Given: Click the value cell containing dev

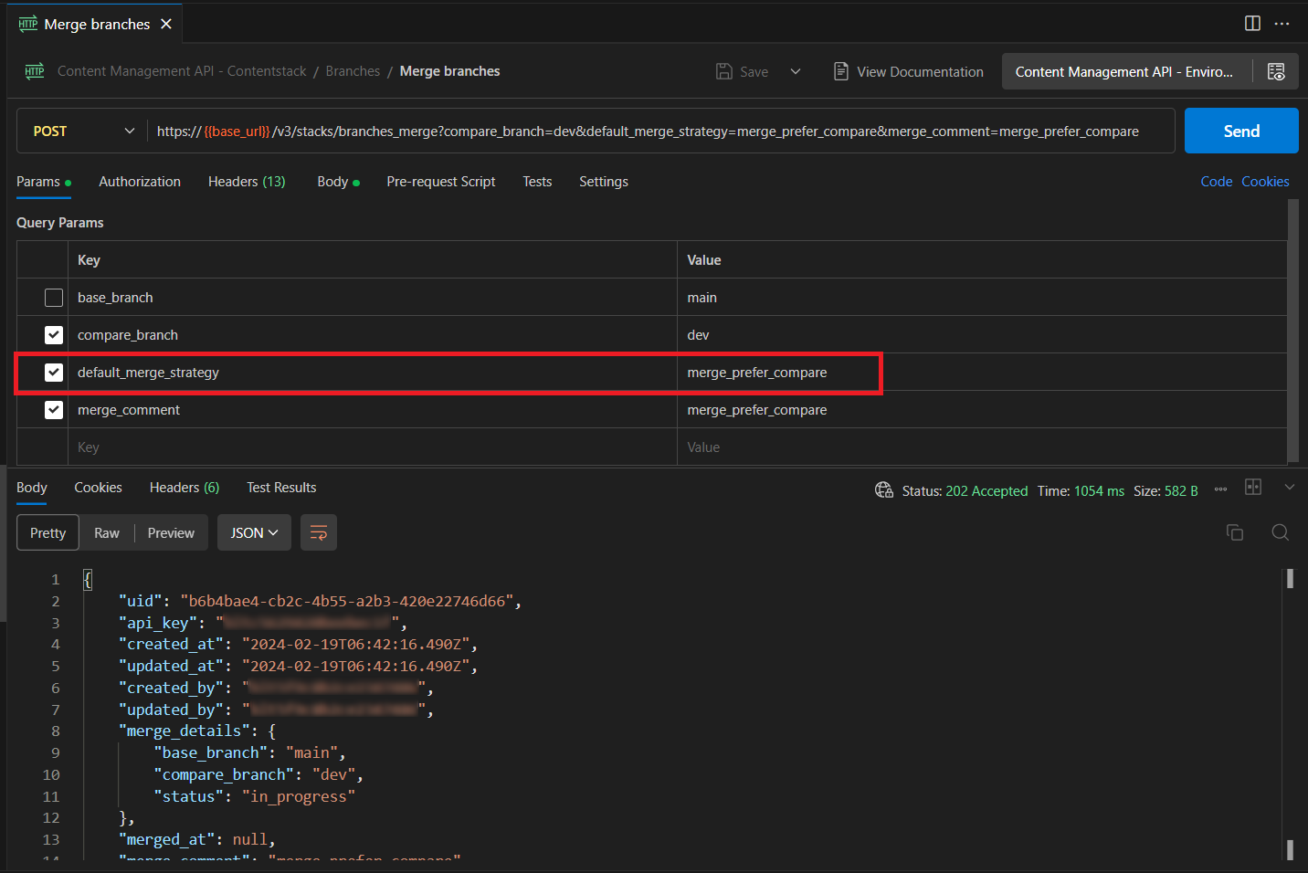Looking at the screenshot, I should (x=982, y=335).
